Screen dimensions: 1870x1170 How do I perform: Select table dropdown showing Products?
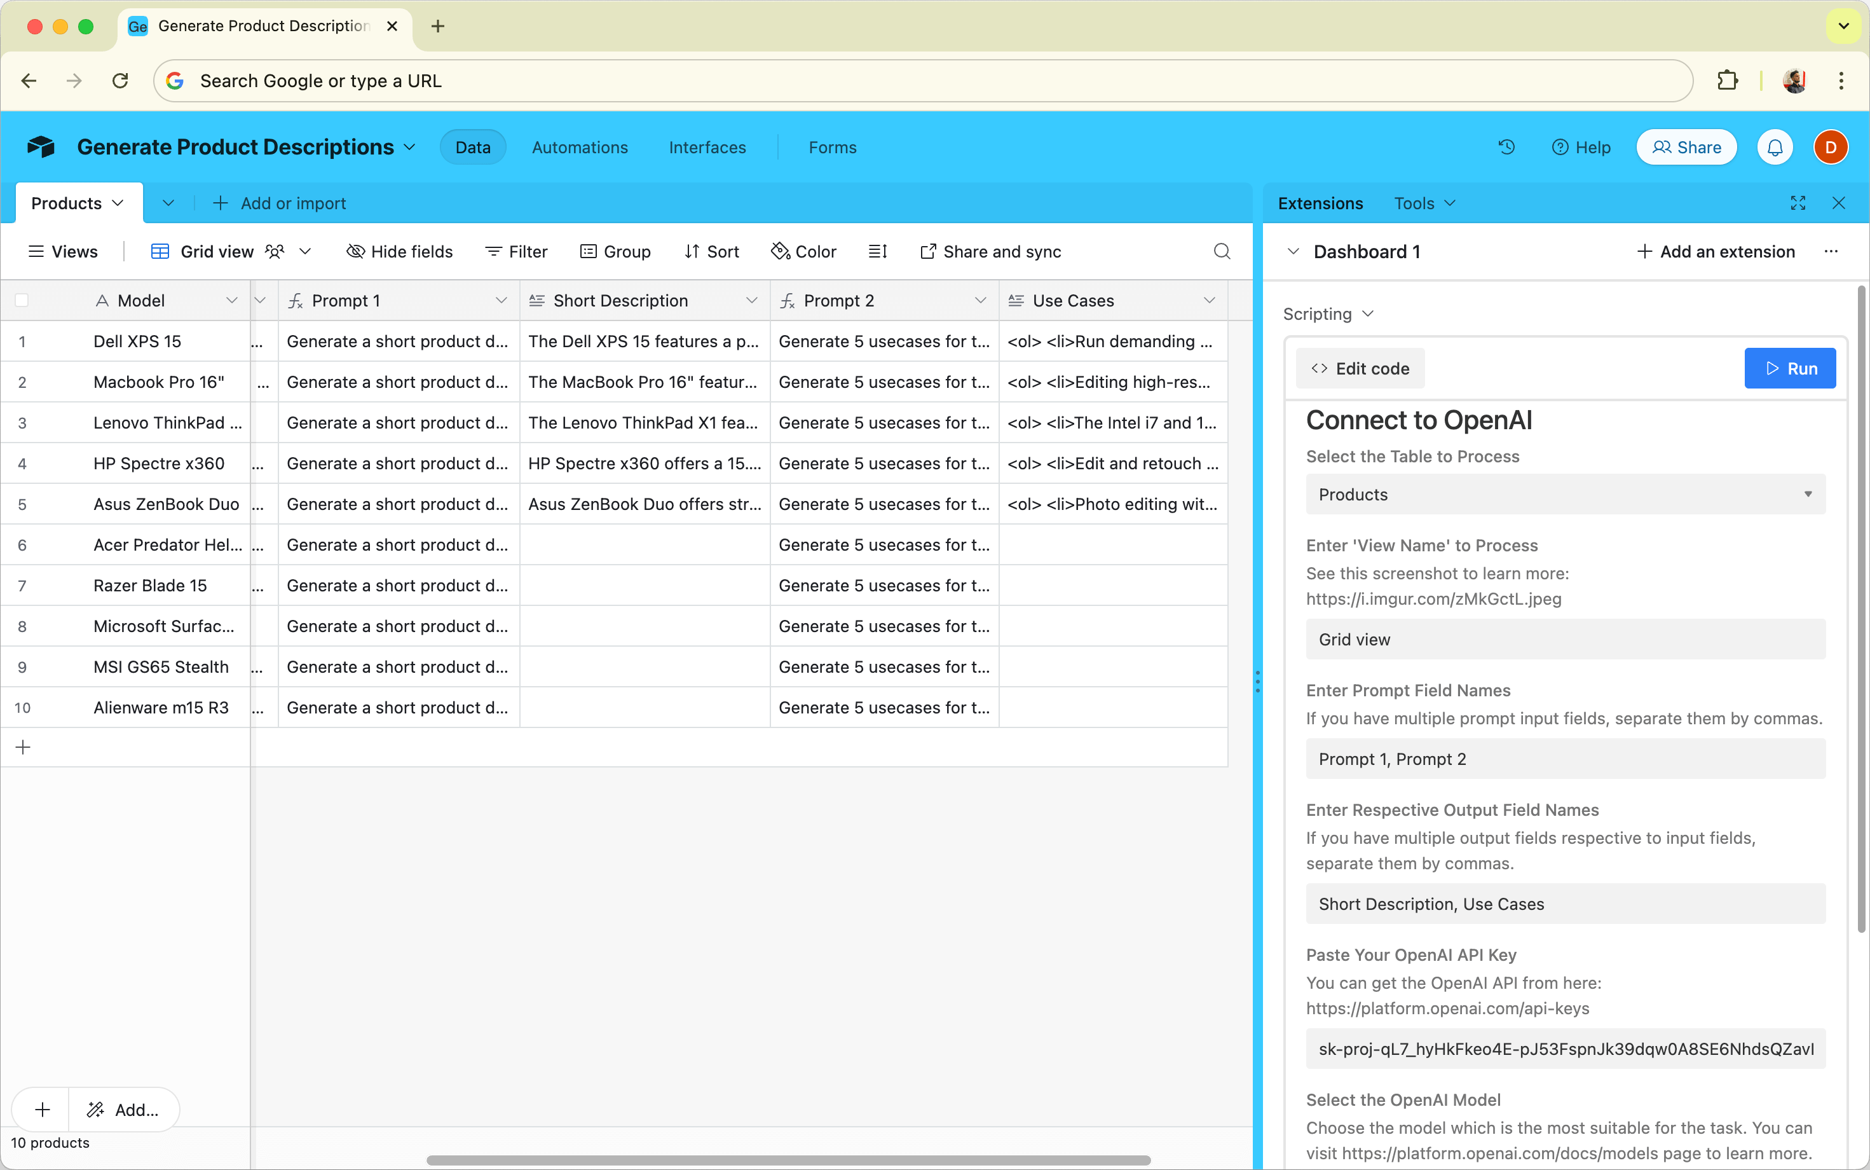coord(1566,495)
